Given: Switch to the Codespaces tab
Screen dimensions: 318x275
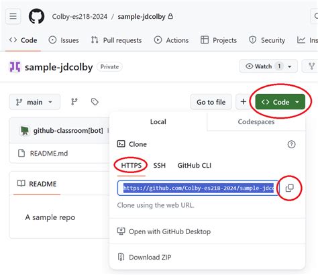Looking at the screenshot, I should (256, 122).
